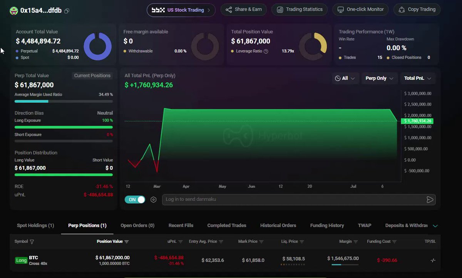Sort by Funding Cost icon
Screen dimensions: 462x278
394,242
